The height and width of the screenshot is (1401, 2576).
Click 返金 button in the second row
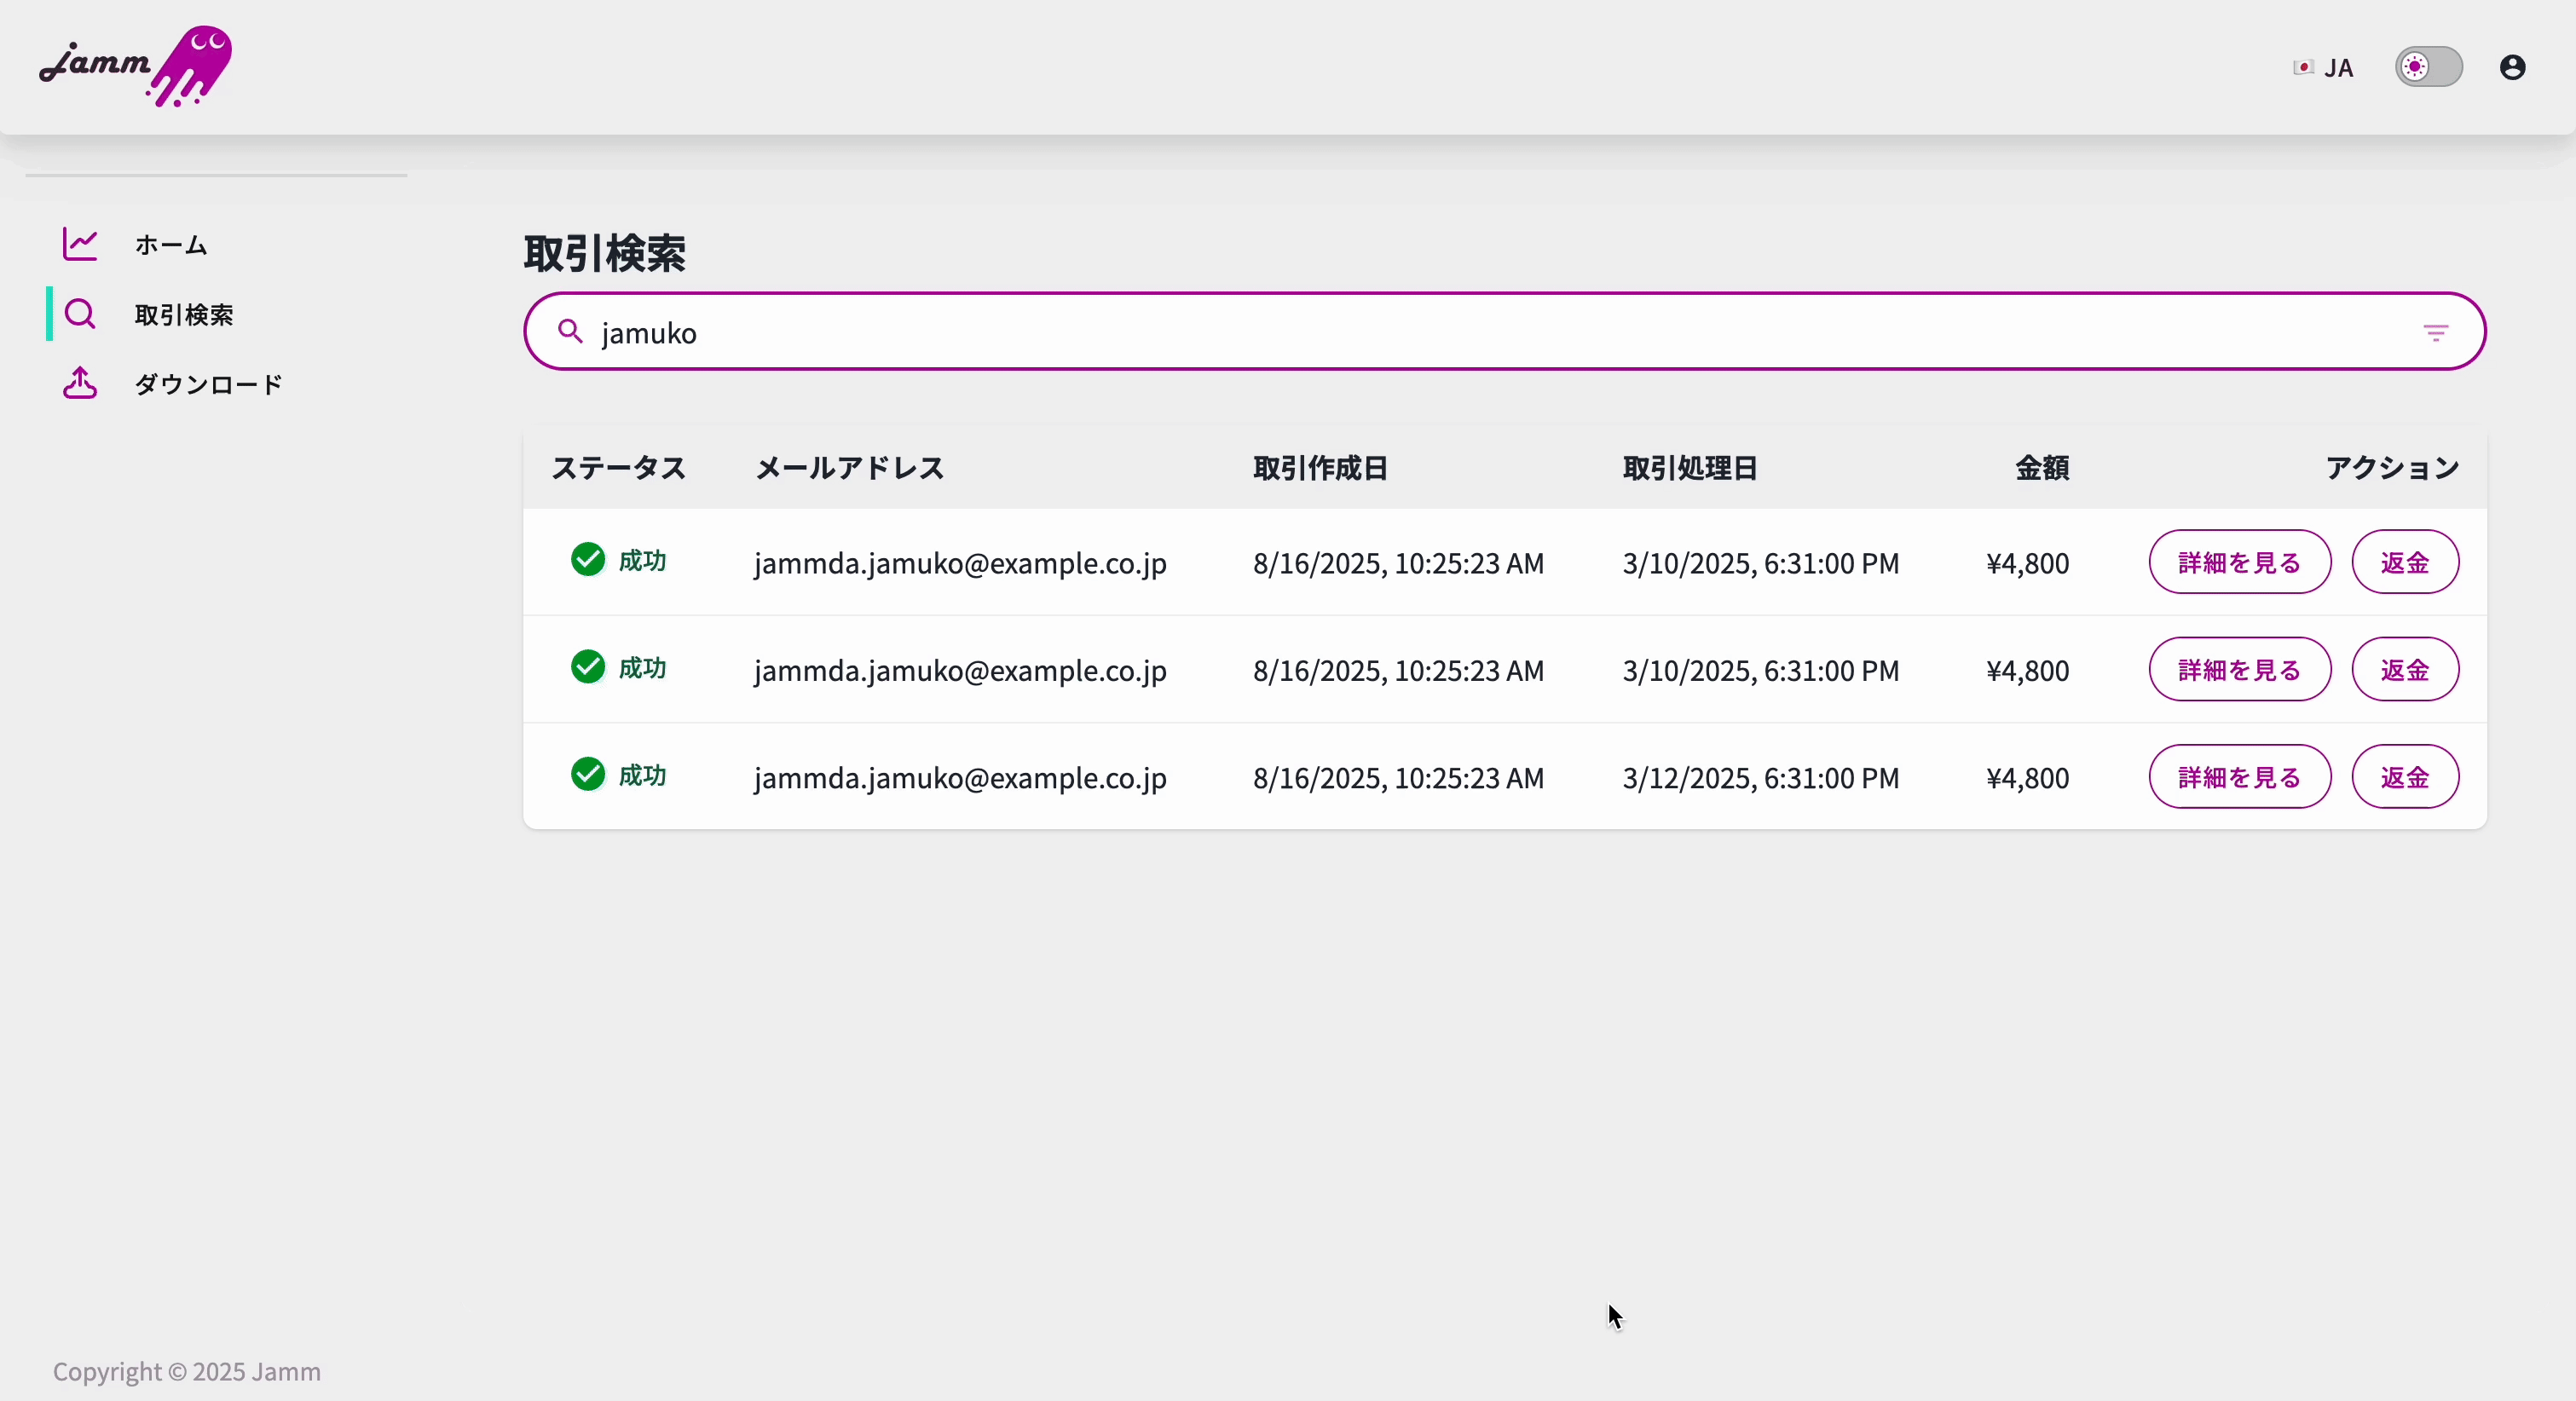(2404, 669)
